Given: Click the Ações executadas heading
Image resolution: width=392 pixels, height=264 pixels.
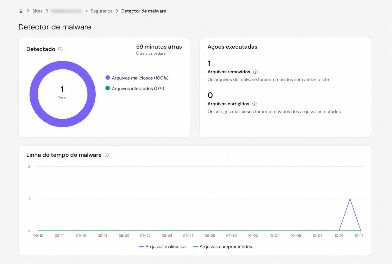Looking at the screenshot, I should pyautogui.click(x=232, y=47).
